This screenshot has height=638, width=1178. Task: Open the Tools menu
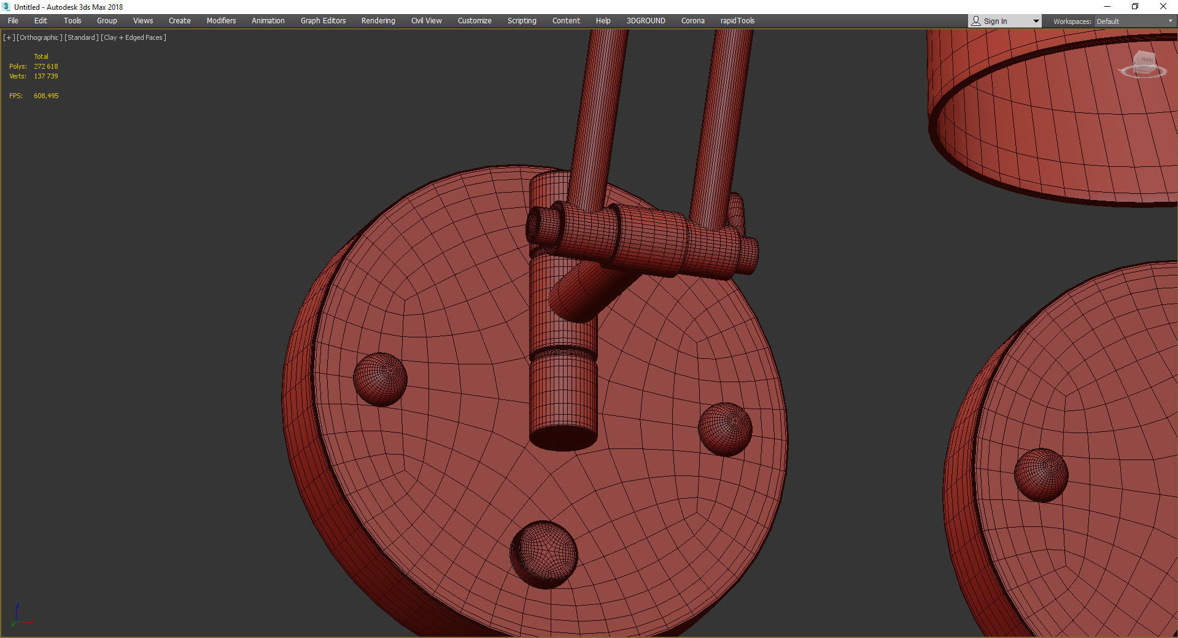(x=72, y=21)
